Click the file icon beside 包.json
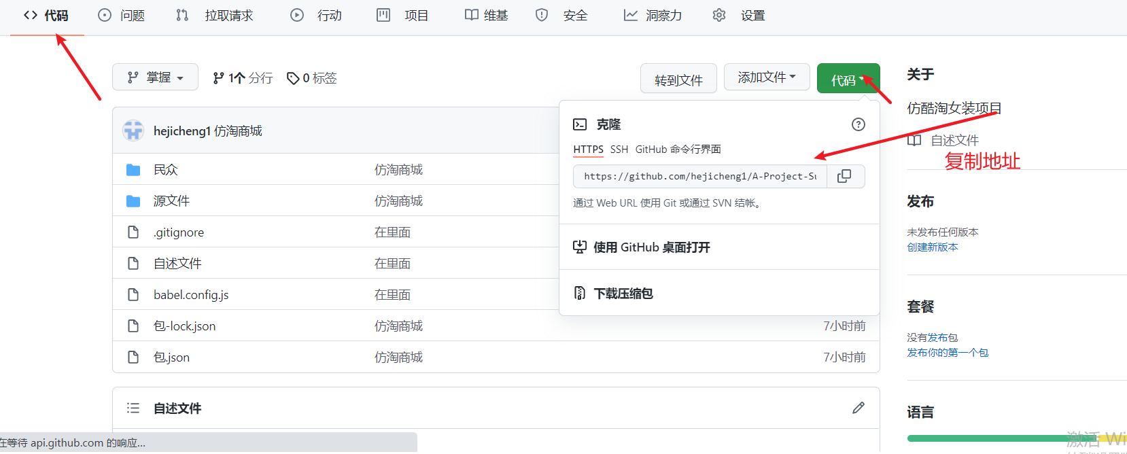 tap(133, 357)
